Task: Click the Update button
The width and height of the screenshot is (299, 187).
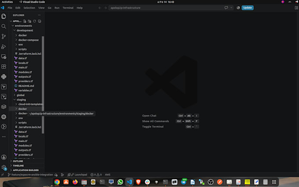Action: coord(248,7)
